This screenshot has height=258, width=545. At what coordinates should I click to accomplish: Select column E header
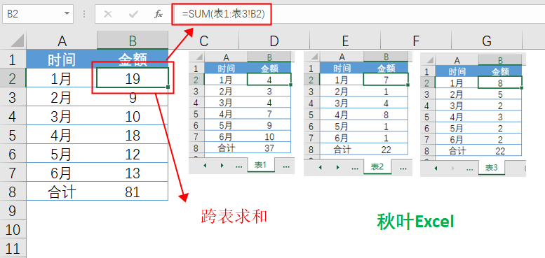[x=345, y=41]
